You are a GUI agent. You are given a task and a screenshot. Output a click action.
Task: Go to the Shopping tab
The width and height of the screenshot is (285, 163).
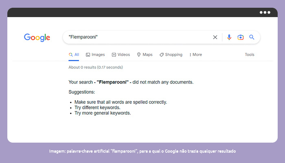[171, 55]
